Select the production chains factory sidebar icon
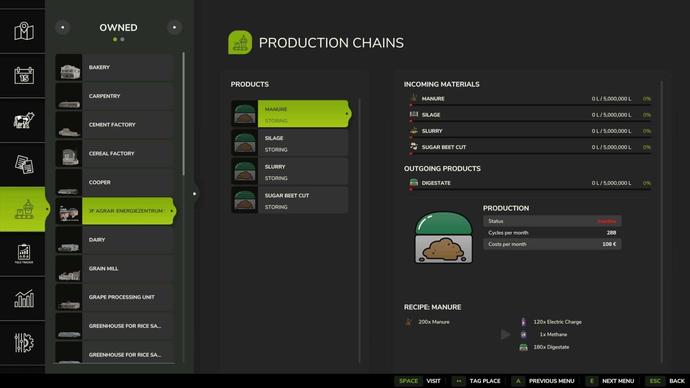Image resolution: width=690 pixels, height=388 pixels. [x=24, y=209]
